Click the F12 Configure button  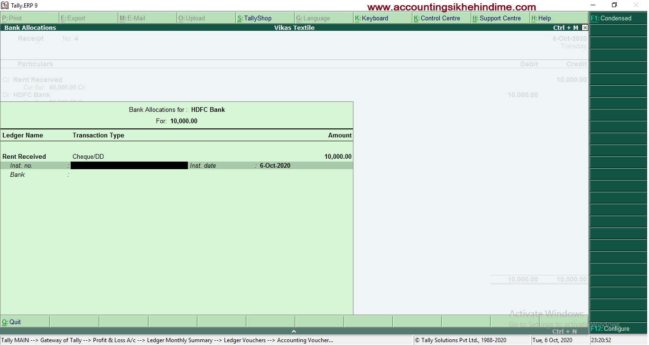(618, 328)
